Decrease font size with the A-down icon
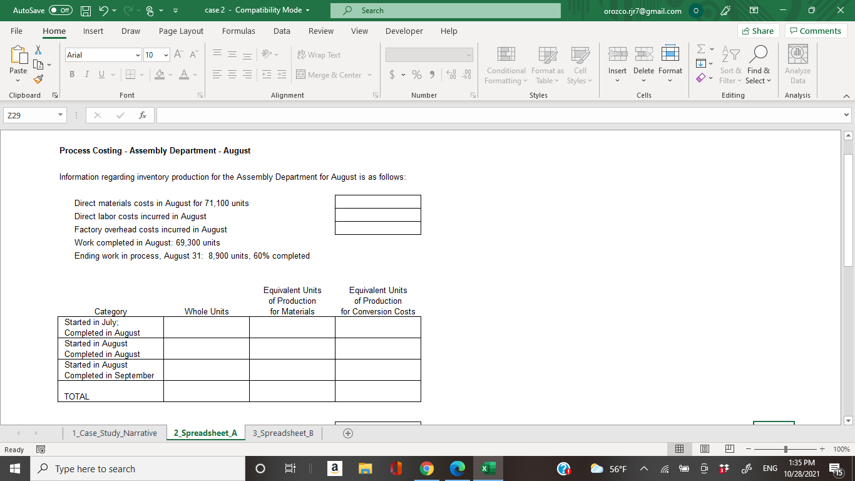This screenshot has height=481, width=855. [193, 55]
